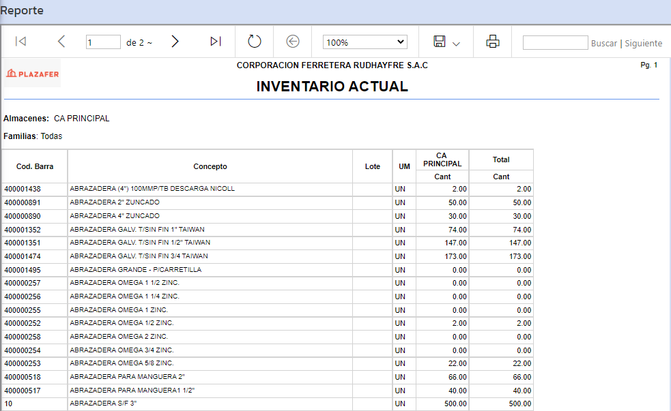Click the Total column header

coord(501,159)
